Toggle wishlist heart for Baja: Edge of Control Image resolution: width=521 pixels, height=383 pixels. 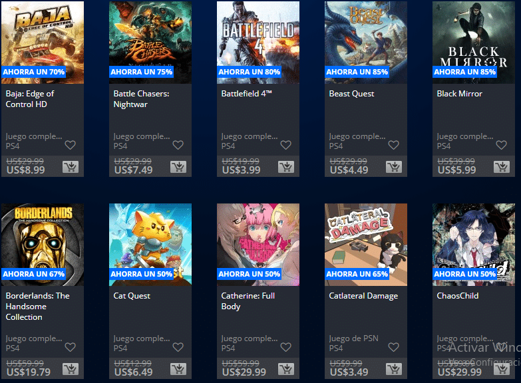70,145
